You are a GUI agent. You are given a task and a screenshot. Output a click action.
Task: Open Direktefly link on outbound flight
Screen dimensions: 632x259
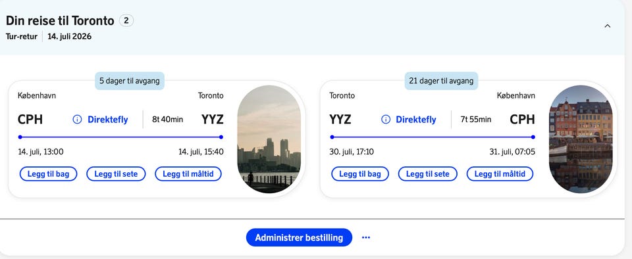[107, 120]
